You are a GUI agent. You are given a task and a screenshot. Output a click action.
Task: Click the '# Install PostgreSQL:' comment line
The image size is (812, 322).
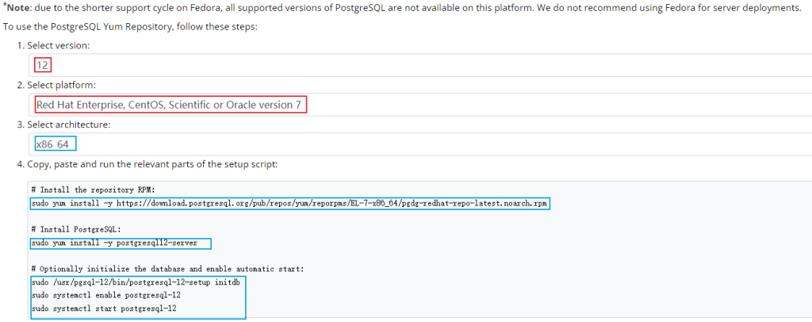pos(75,229)
